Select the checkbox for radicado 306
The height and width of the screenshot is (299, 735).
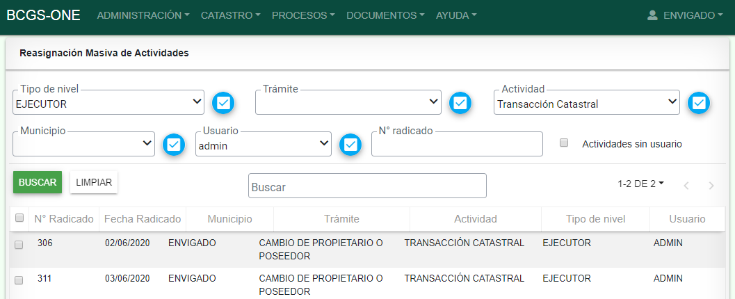pos(19,244)
